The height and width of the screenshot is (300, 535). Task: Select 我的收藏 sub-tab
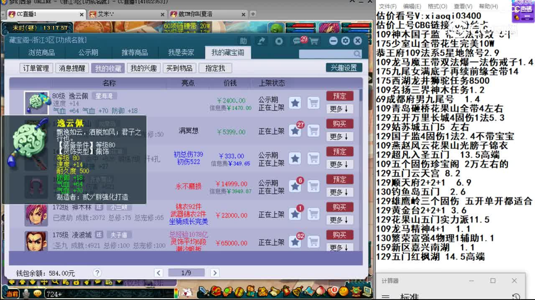[108, 68]
